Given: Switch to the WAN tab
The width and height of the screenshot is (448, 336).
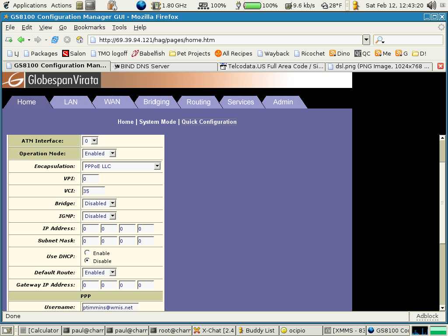Looking at the screenshot, I should click(112, 102).
